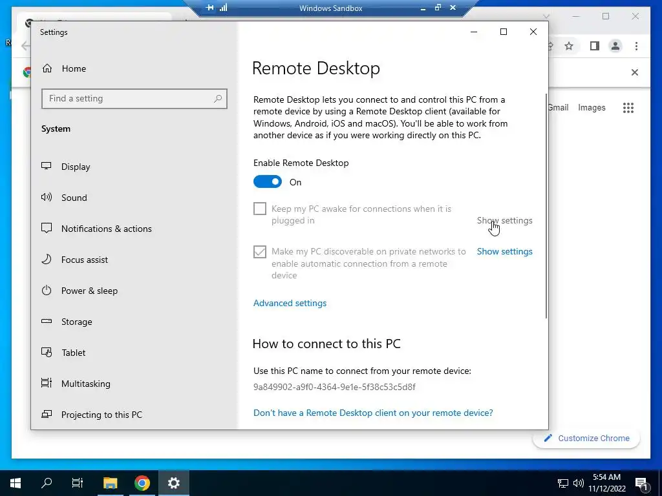Select the PC name 9a849902-a9f0-4364 text

[x=334, y=387]
